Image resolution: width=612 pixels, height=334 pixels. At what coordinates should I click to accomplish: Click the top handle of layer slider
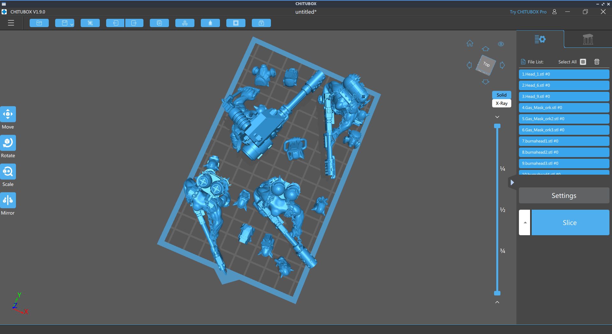pos(497,126)
